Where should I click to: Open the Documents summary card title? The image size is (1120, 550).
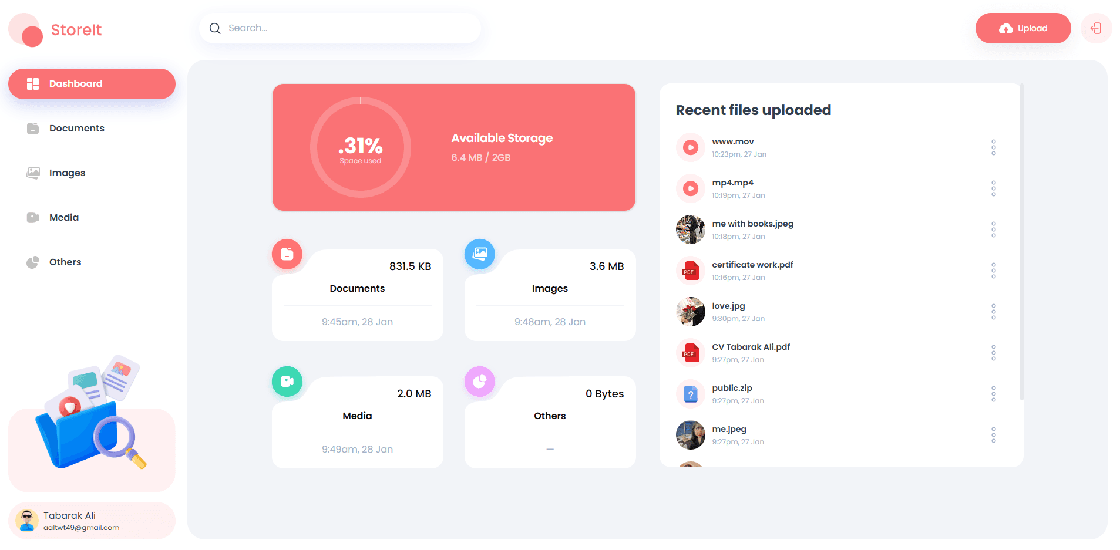pyautogui.click(x=357, y=288)
